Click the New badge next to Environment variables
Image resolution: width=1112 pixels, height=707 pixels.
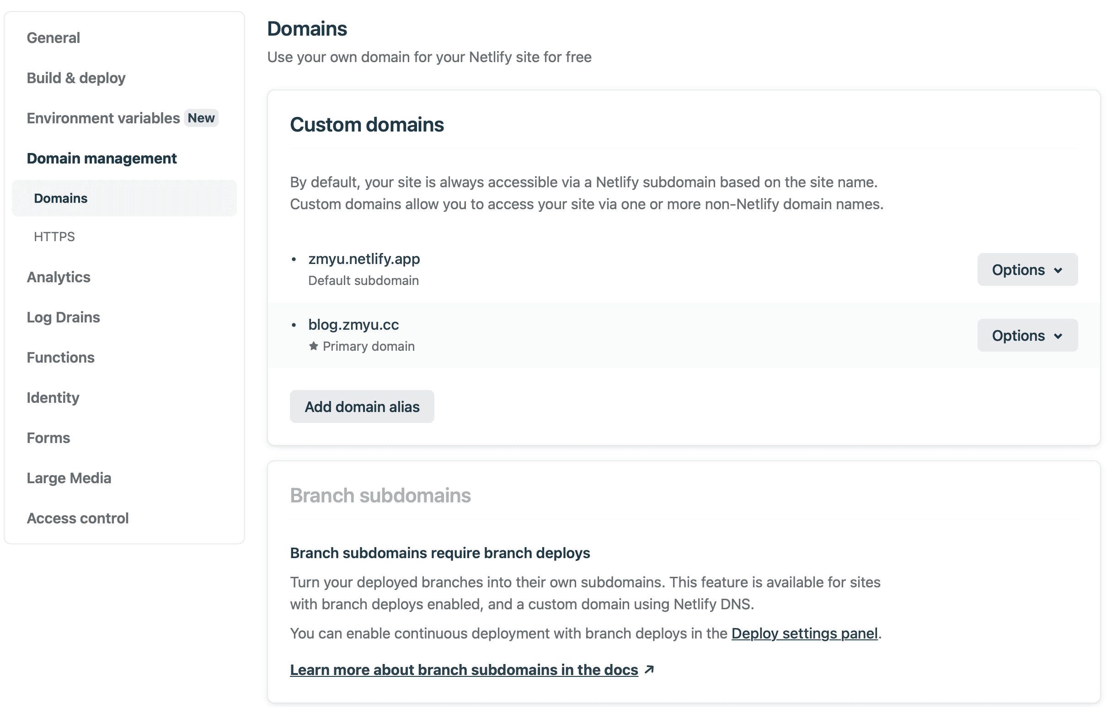tap(201, 118)
